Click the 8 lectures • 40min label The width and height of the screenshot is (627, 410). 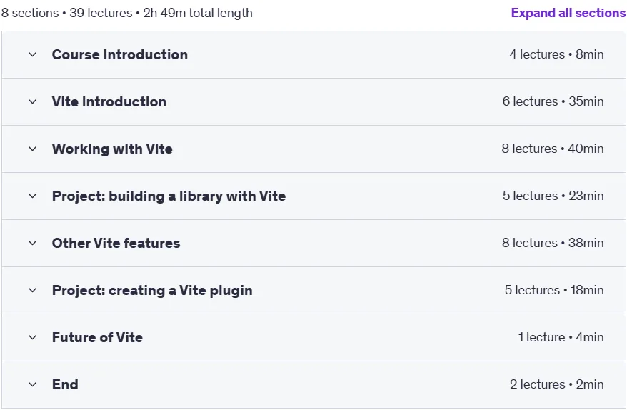(553, 149)
